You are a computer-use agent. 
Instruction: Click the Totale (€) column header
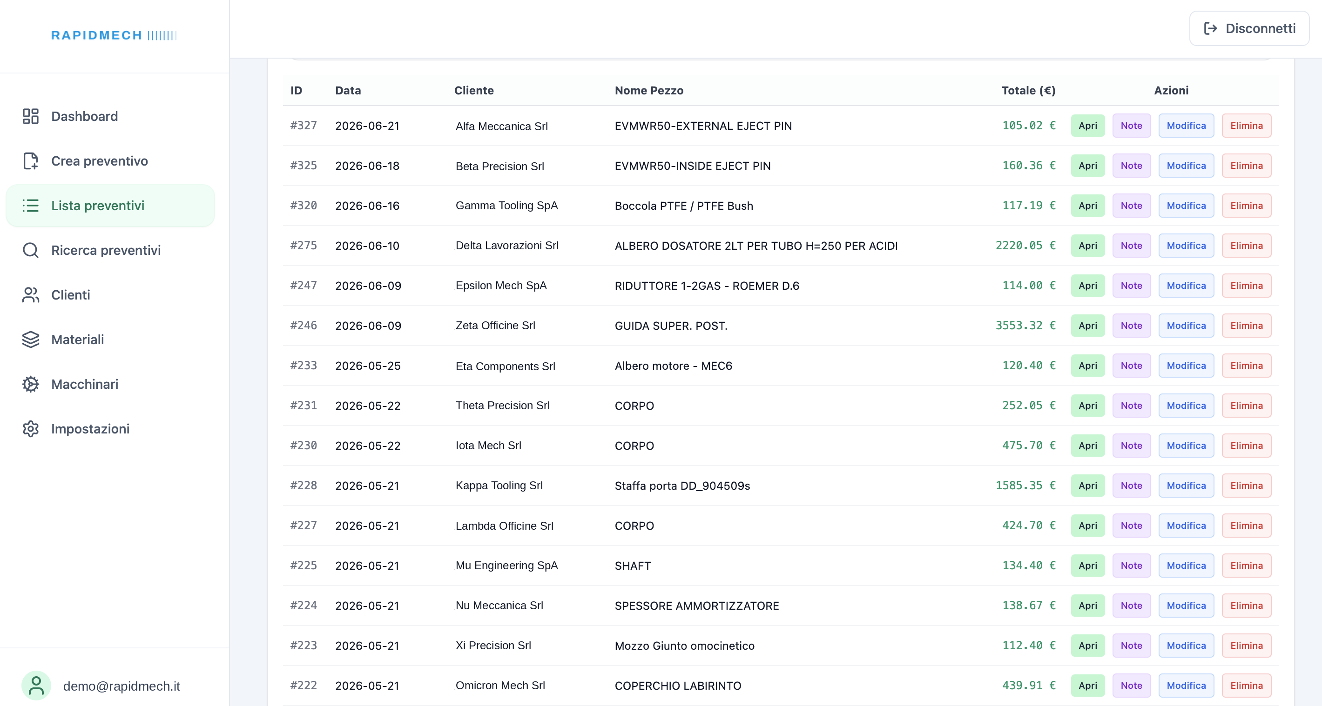[1028, 91]
